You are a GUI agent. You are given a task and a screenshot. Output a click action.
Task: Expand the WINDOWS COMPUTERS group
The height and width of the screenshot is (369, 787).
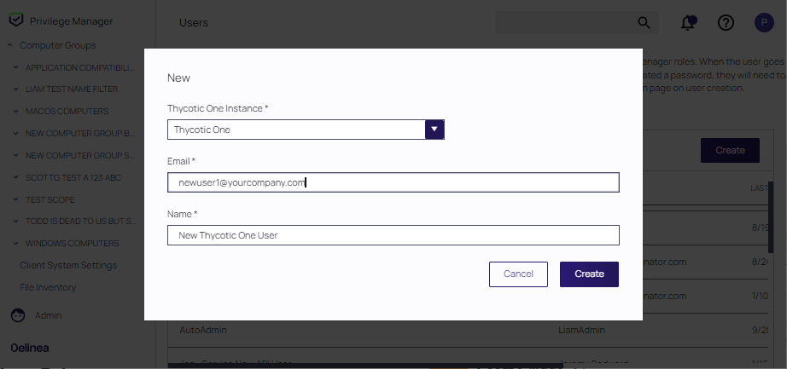pos(16,244)
